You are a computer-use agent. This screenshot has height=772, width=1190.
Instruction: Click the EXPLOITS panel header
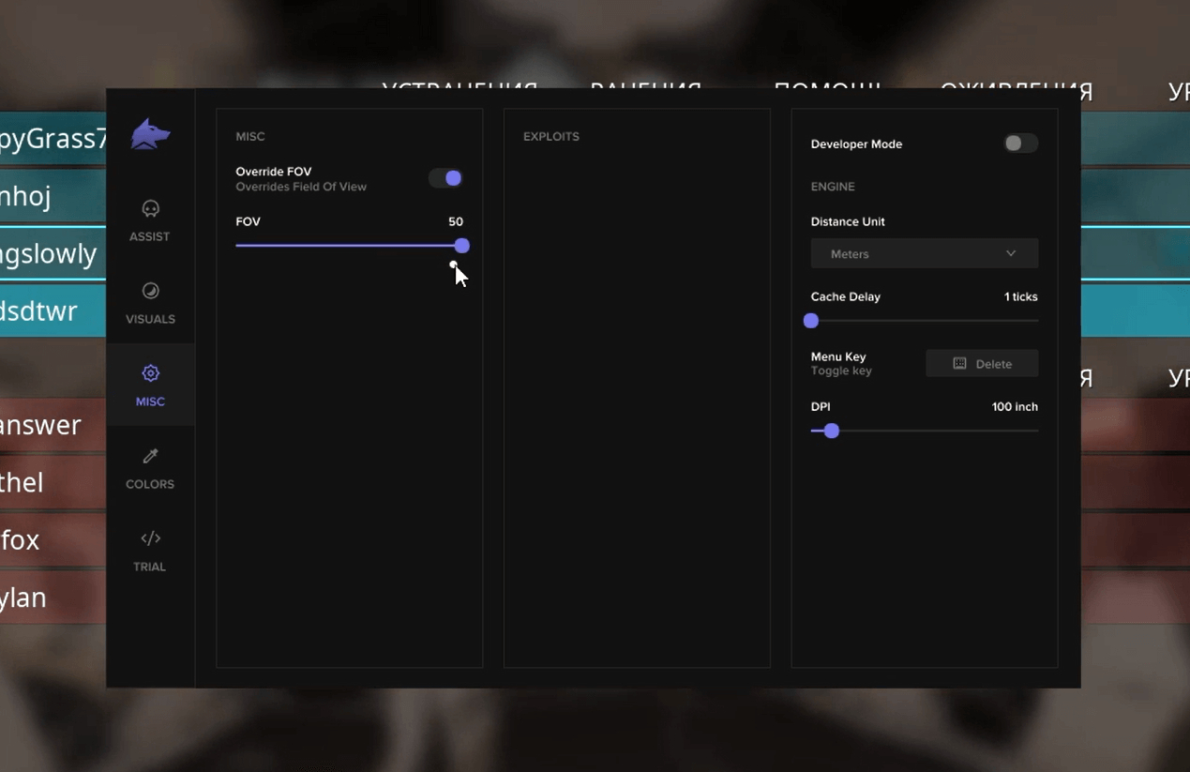point(551,136)
